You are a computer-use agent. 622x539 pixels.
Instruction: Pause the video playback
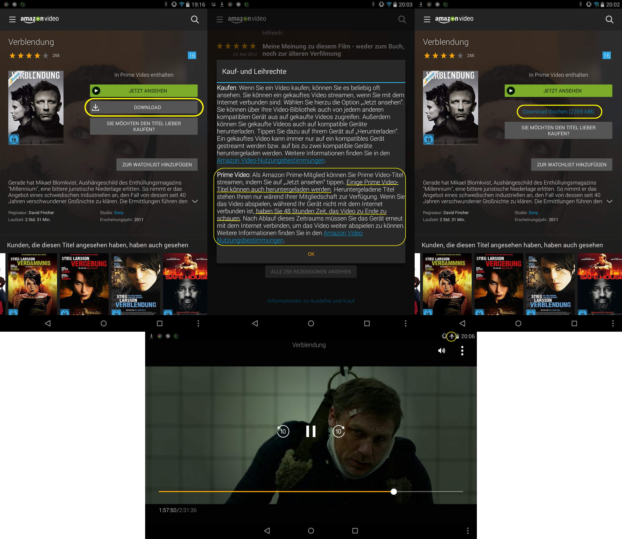tap(311, 431)
